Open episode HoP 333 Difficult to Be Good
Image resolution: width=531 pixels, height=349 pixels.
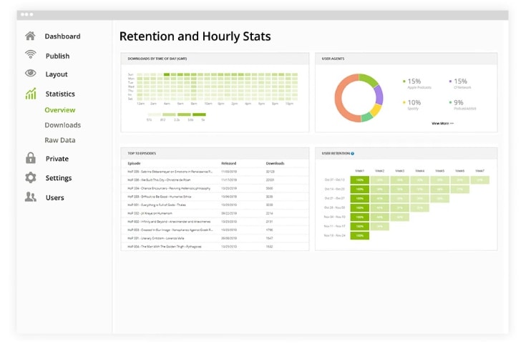[x=215, y=197]
